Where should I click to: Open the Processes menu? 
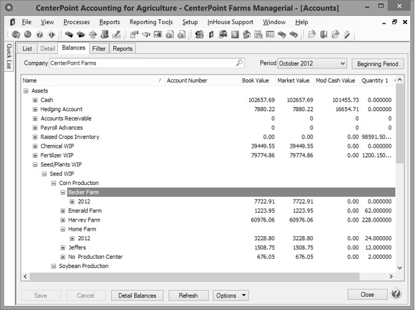[77, 22]
